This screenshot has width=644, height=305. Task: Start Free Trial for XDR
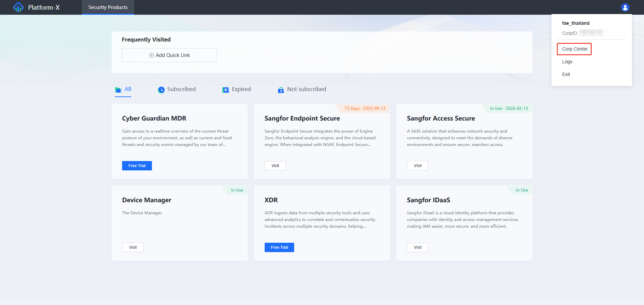[x=279, y=247]
